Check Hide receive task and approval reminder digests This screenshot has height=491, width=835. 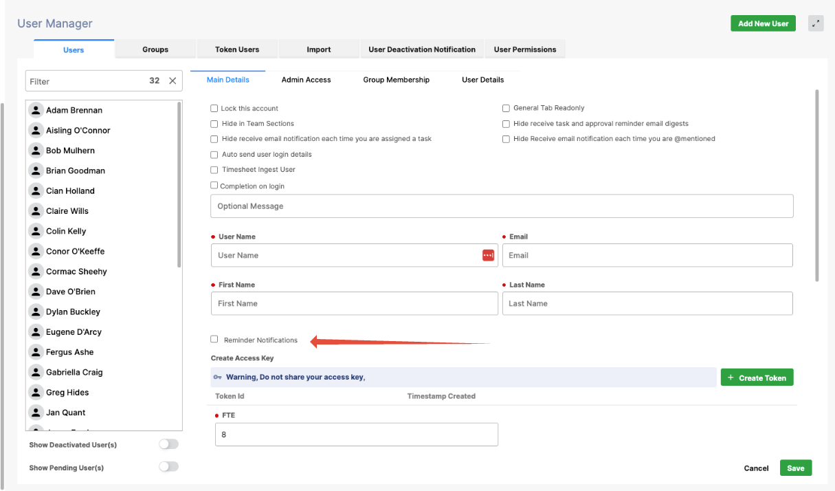click(x=506, y=124)
